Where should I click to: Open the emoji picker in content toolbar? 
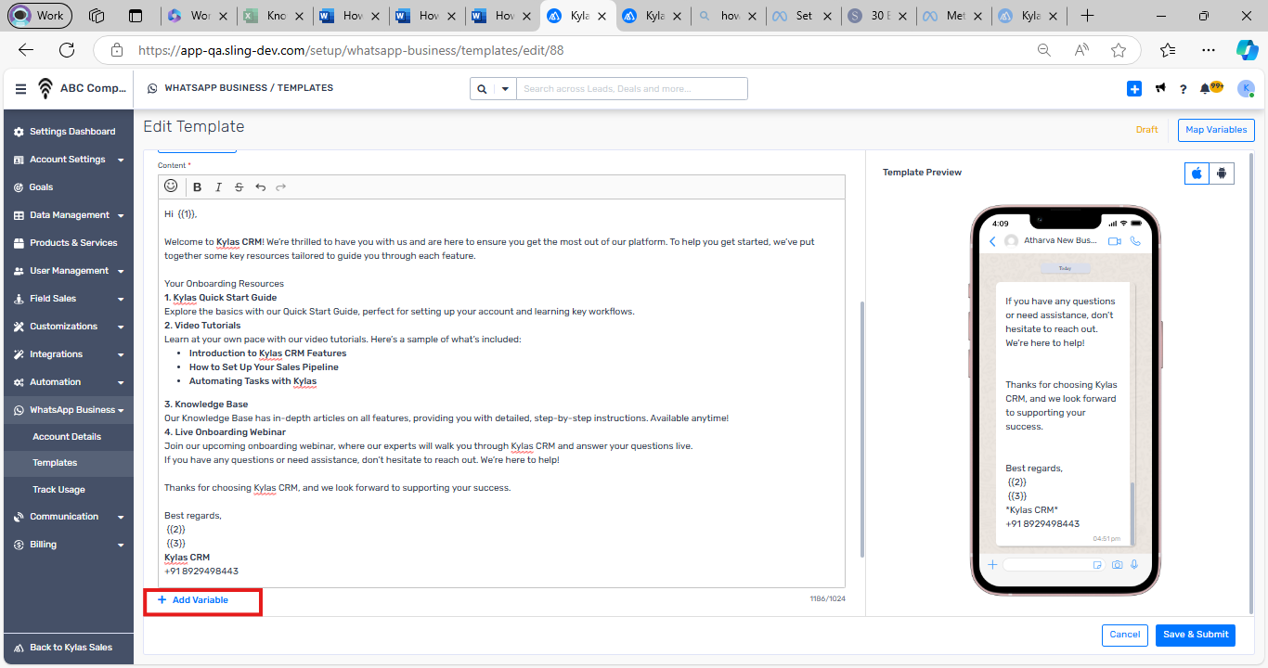tap(171, 186)
